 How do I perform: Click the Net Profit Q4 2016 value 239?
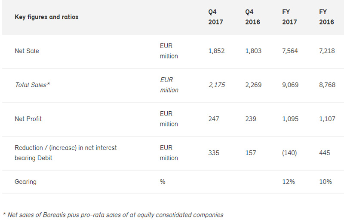point(251,119)
